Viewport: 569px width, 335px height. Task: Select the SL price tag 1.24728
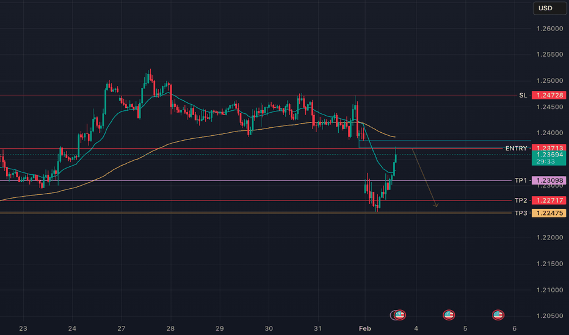[x=549, y=95]
